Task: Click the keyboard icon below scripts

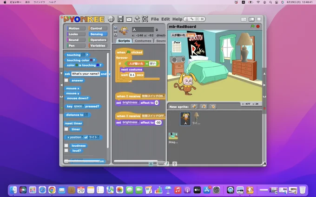Action: (x=161, y=164)
